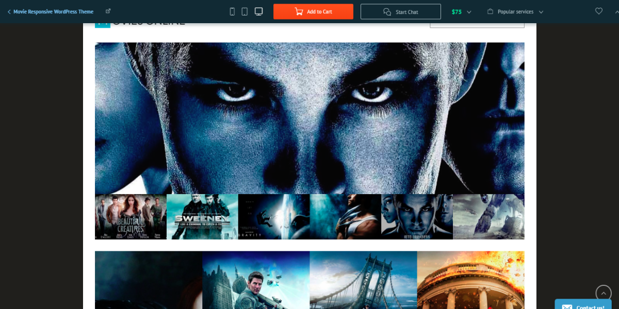Switch to mobile phone preview

[232, 11]
